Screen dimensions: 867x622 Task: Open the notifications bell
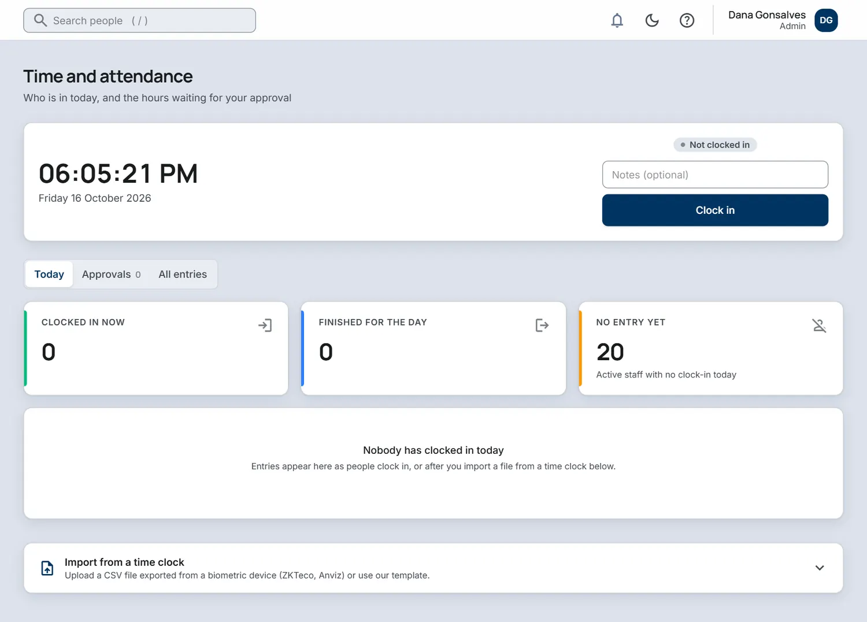coord(617,20)
